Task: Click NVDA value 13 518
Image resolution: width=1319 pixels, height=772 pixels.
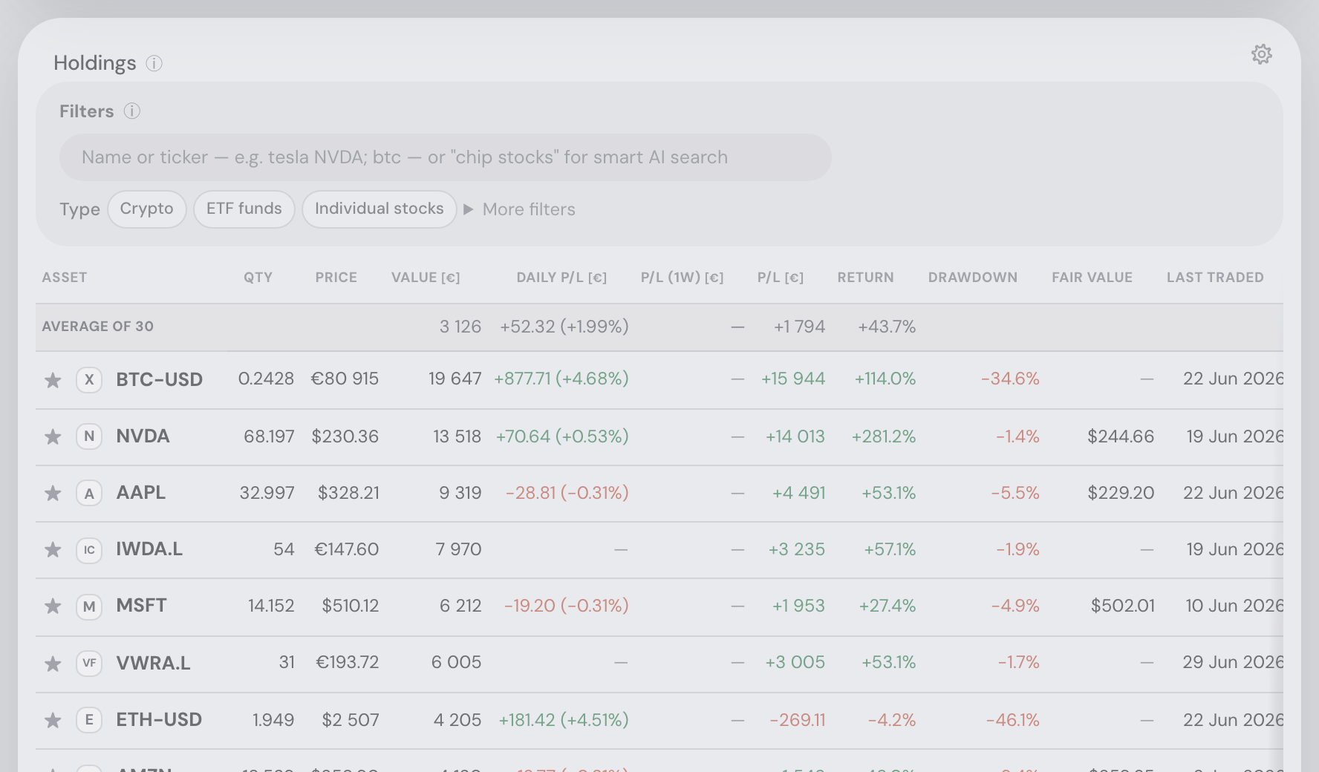Action: (457, 436)
